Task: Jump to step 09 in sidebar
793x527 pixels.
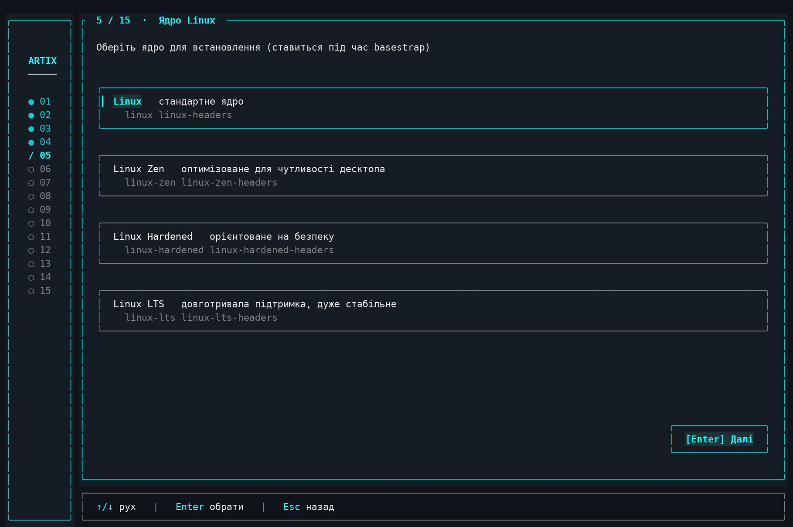Action: pos(40,210)
